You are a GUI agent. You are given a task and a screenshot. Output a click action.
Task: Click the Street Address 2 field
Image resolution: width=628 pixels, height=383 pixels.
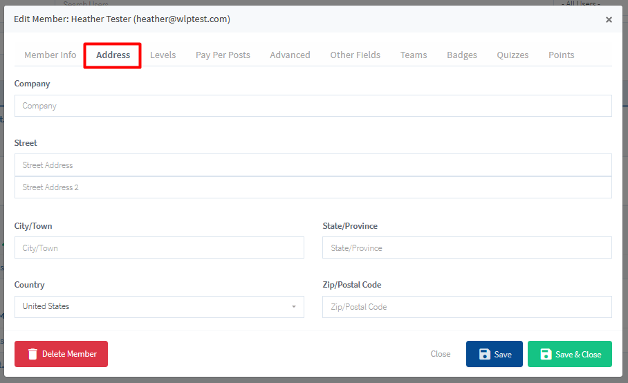[313, 187]
